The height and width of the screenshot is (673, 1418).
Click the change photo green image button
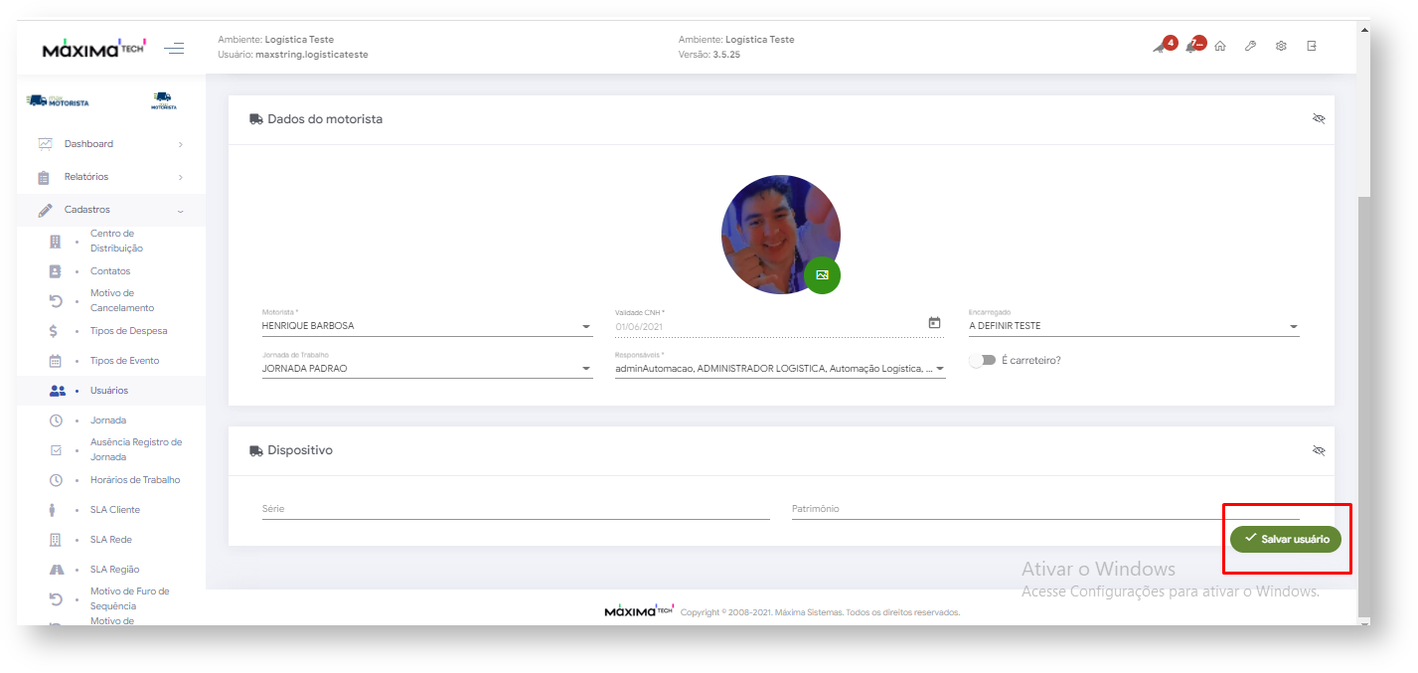click(x=822, y=275)
